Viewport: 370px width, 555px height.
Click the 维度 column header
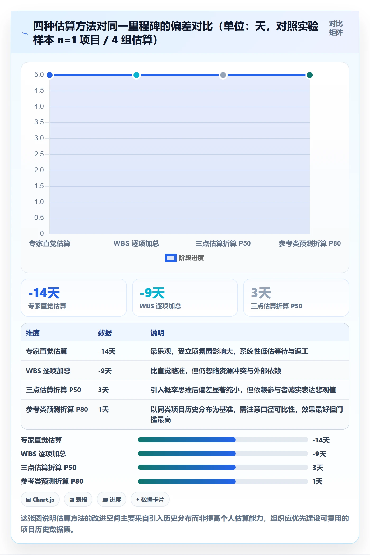pos(33,333)
